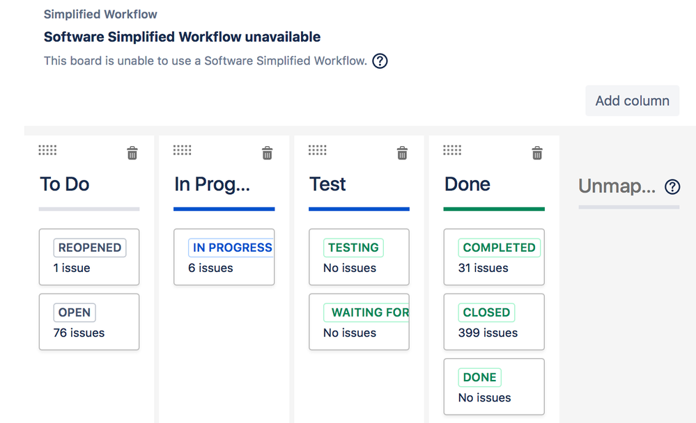Edit the Test column title

(327, 184)
